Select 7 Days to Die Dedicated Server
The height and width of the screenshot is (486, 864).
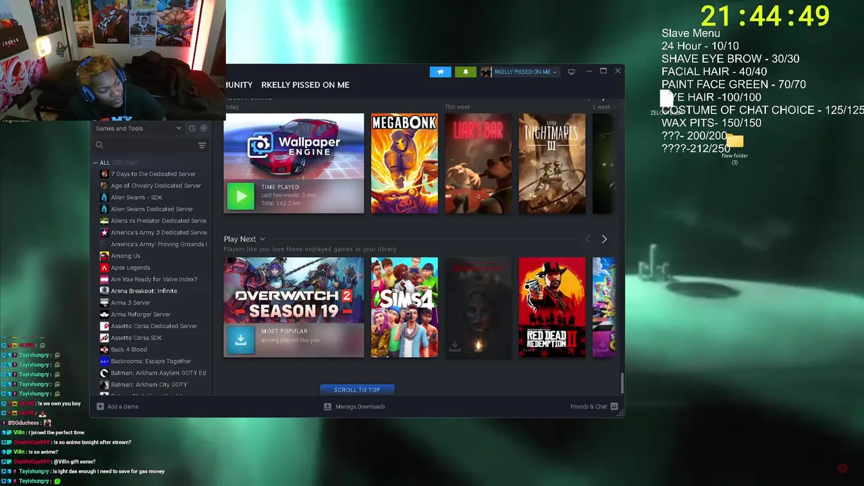[153, 174]
